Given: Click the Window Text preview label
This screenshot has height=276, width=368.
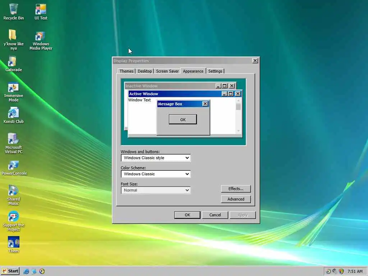Looking at the screenshot, I should (139, 100).
